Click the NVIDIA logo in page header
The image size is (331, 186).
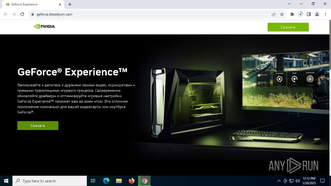pos(44,26)
